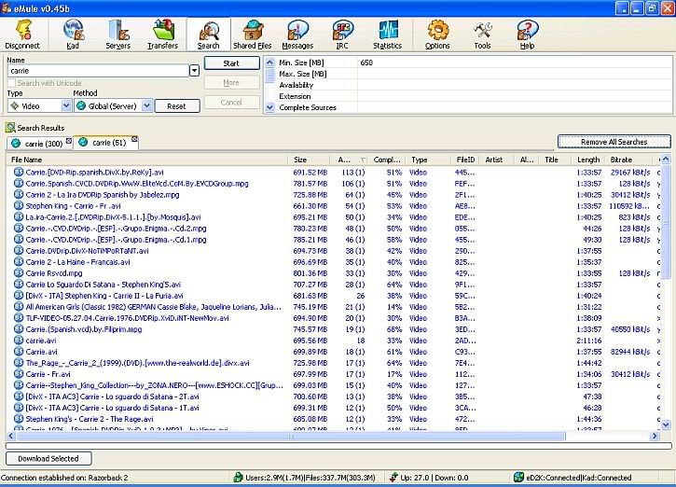Open the IRC toolbar icon

pyautogui.click(x=342, y=35)
